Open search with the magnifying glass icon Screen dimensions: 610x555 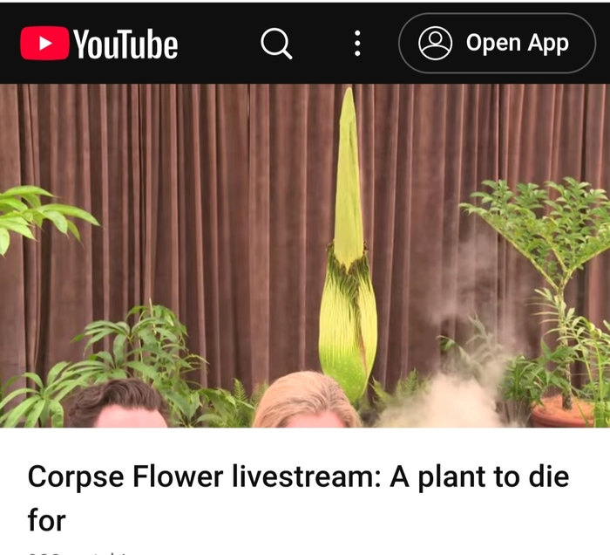click(276, 44)
